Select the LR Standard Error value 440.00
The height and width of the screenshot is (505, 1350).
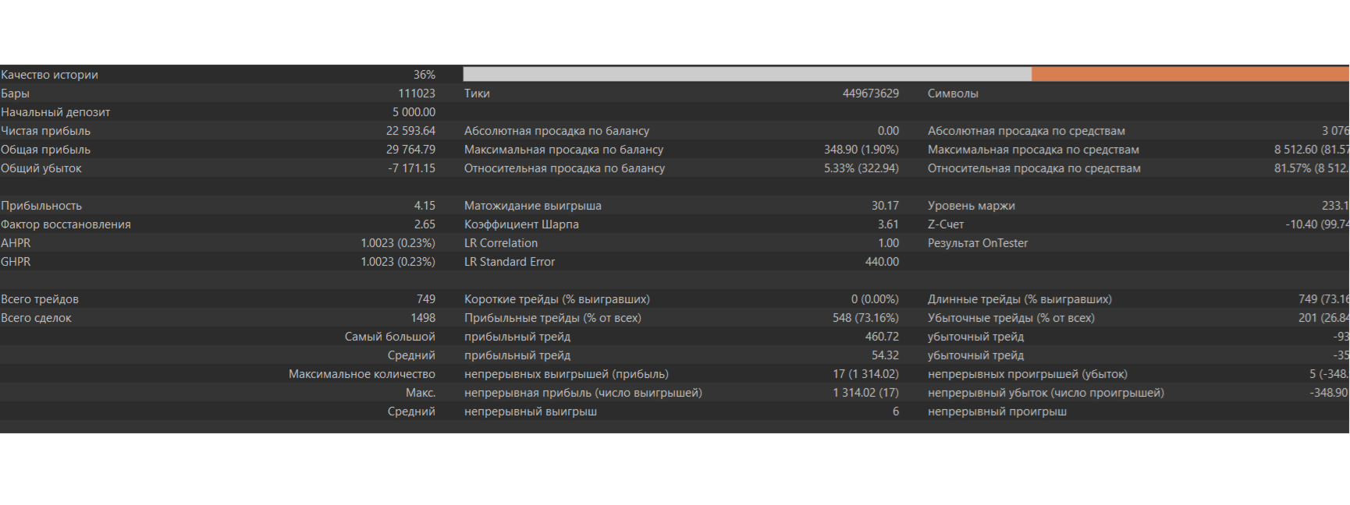(882, 262)
